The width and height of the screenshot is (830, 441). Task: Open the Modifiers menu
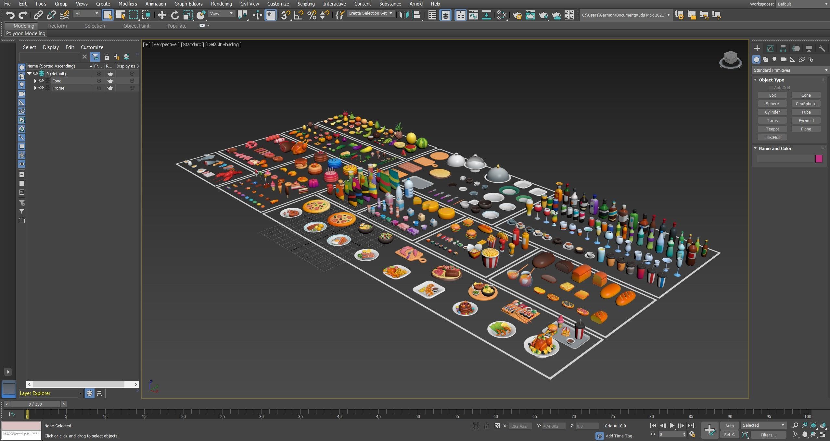(x=127, y=4)
